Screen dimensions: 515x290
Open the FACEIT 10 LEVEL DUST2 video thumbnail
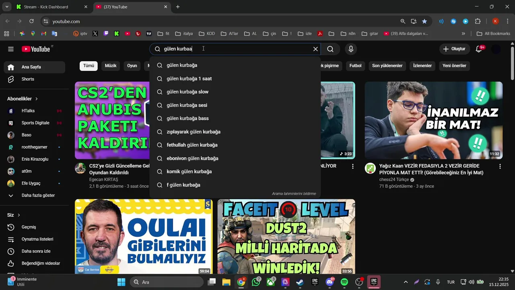[x=286, y=237]
